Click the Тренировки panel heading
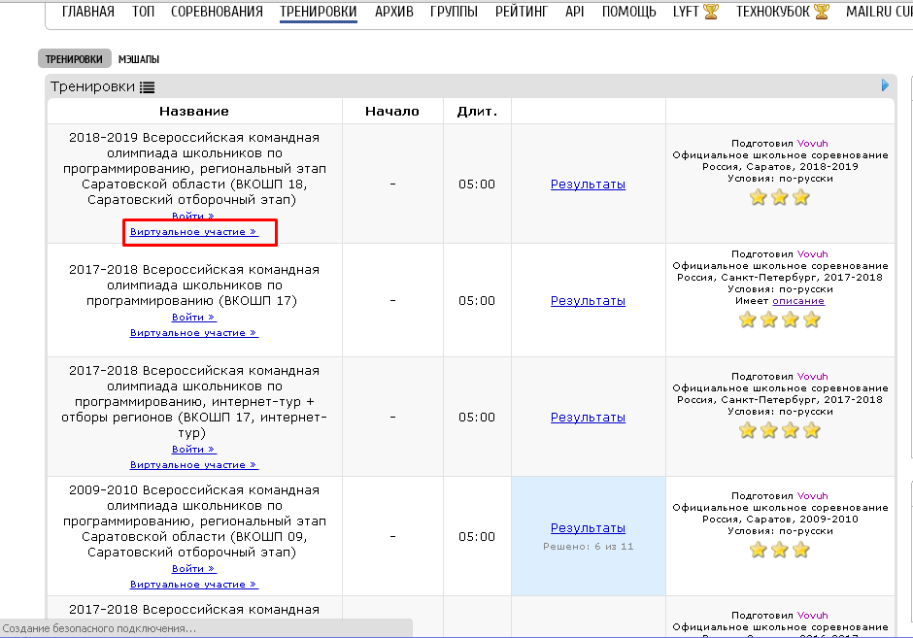The width and height of the screenshot is (913, 638). (x=92, y=86)
